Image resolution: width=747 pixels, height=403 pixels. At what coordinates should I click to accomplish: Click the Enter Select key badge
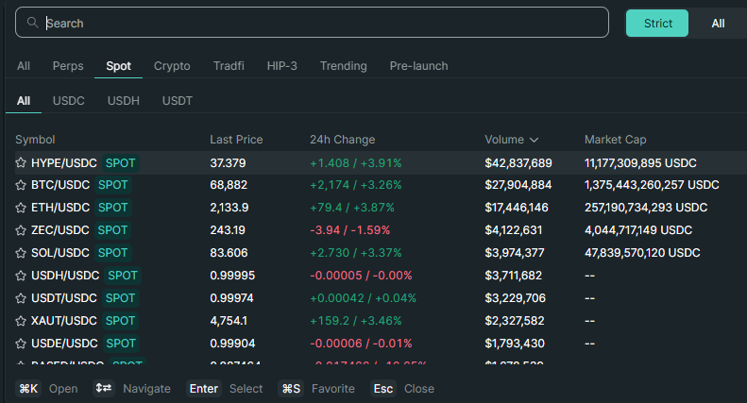click(x=203, y=389)
